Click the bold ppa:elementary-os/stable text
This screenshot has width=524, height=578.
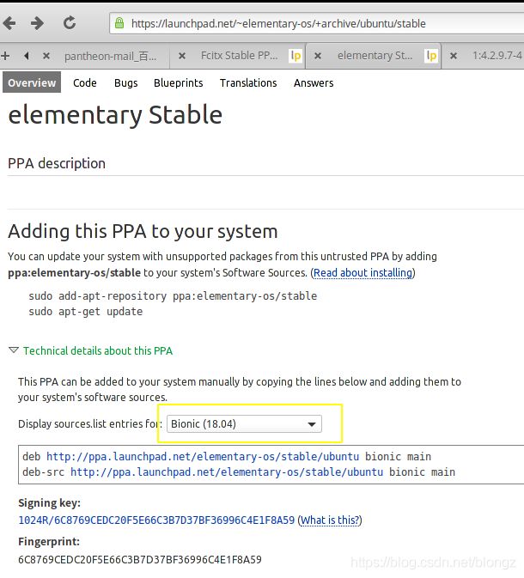[x=74, y=273]
